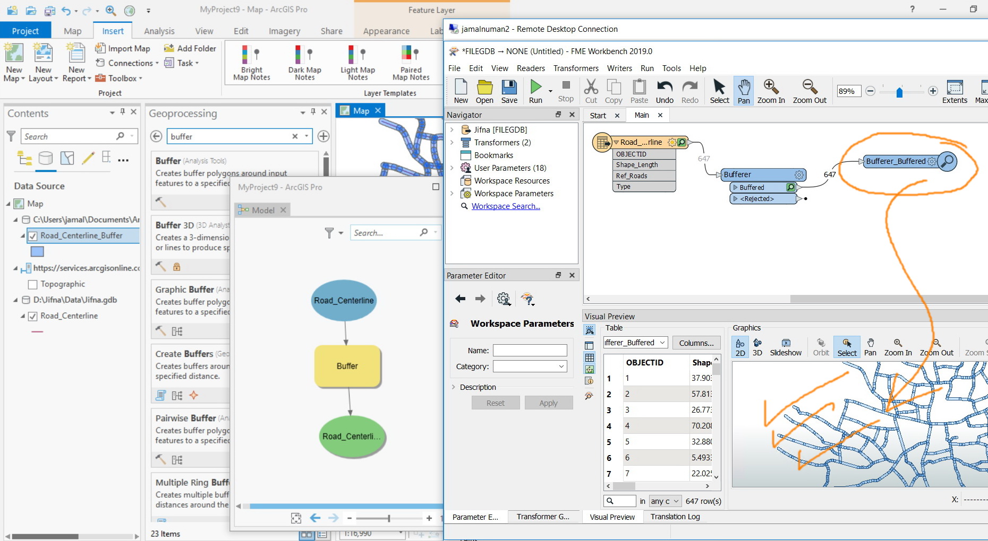Viewport: 988px width, 541px height.
Task: Click the Columns... button in Visual Preview
Action: tap(696, 343)
